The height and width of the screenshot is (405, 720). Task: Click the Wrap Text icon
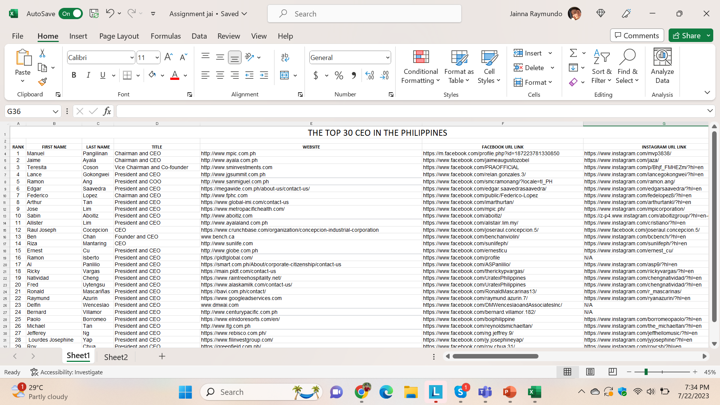tap(285, 57)
